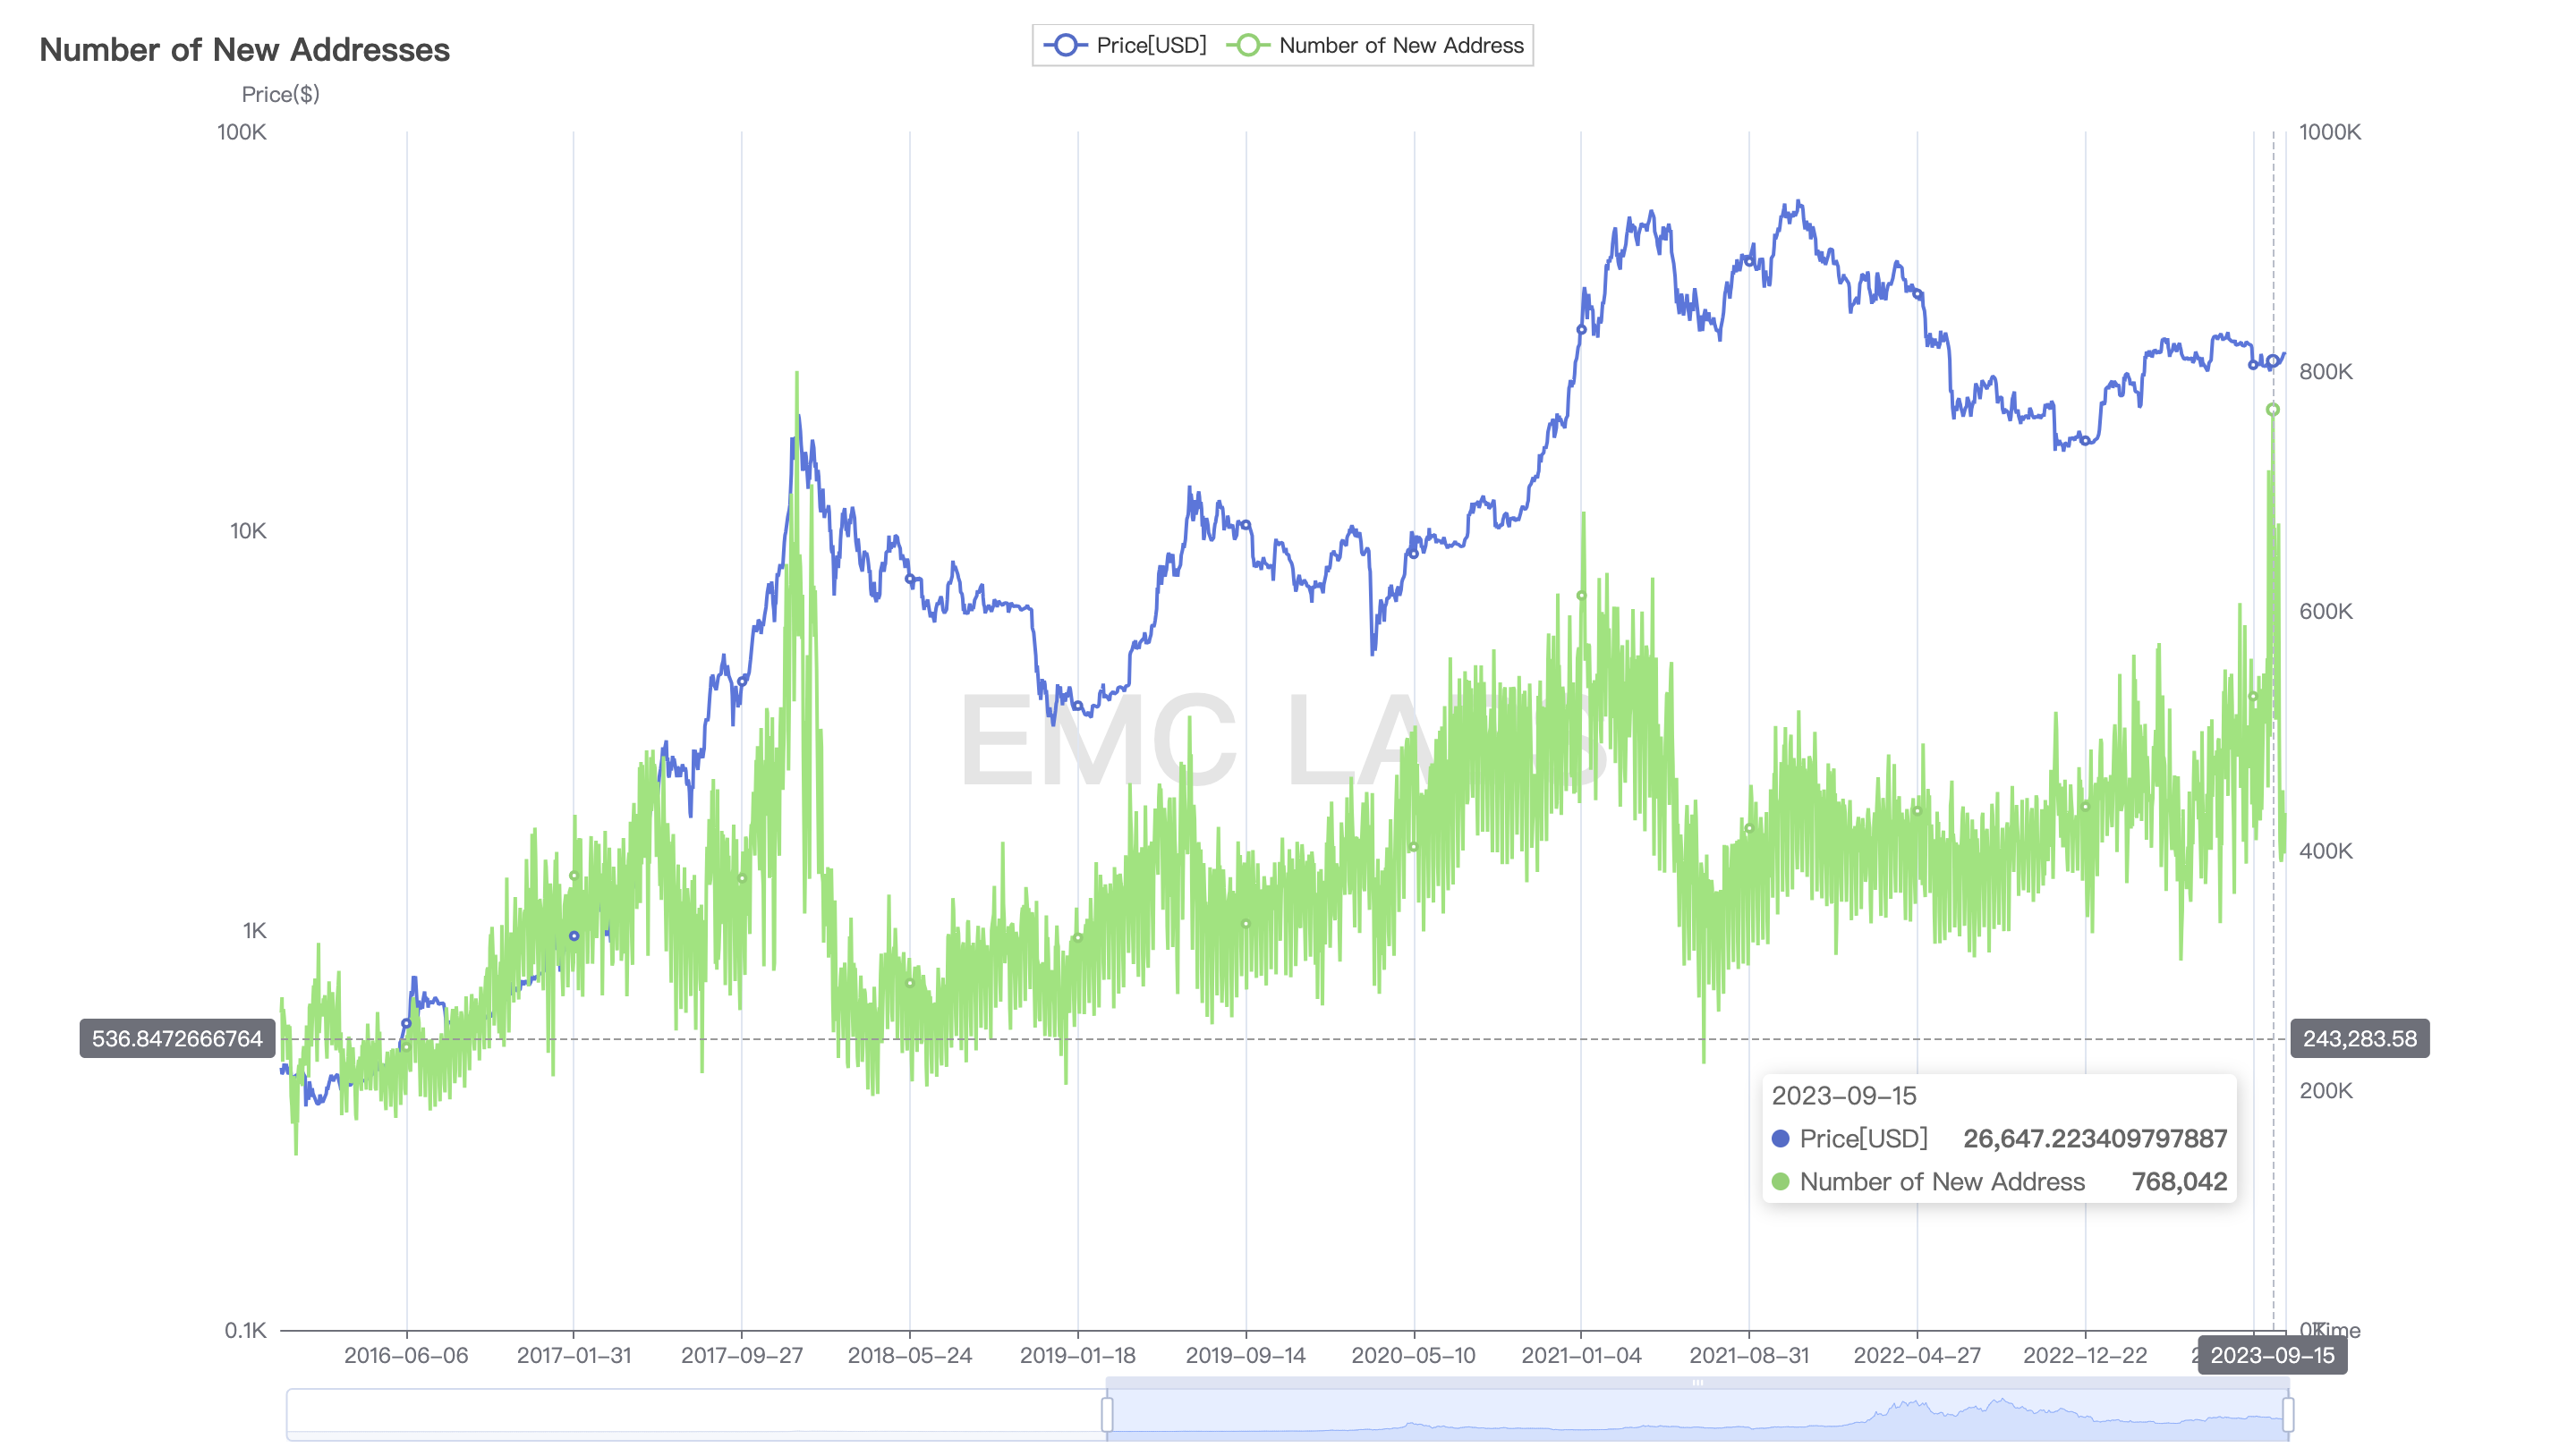Click the tooltip New Address green dot
Viewport: 2568px width, 1456px height.
(1780, 1181)
